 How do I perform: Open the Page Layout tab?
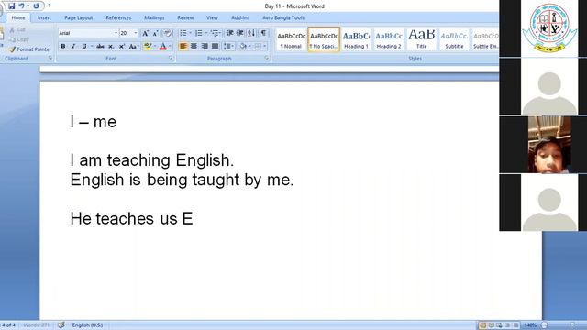[79, 17]
